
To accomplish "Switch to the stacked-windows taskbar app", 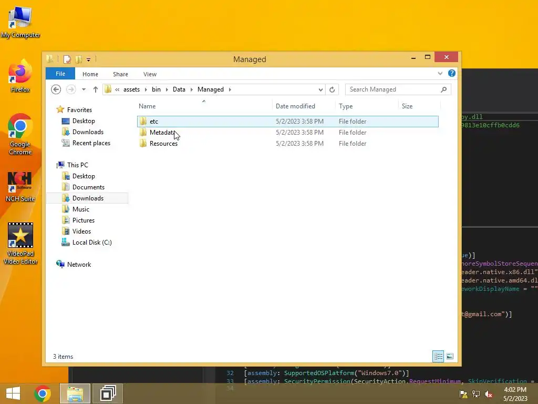I will tap(108, 393).
